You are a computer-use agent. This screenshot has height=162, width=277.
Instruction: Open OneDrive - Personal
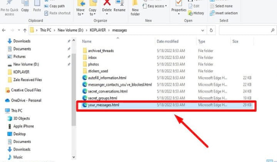[26, 101]
